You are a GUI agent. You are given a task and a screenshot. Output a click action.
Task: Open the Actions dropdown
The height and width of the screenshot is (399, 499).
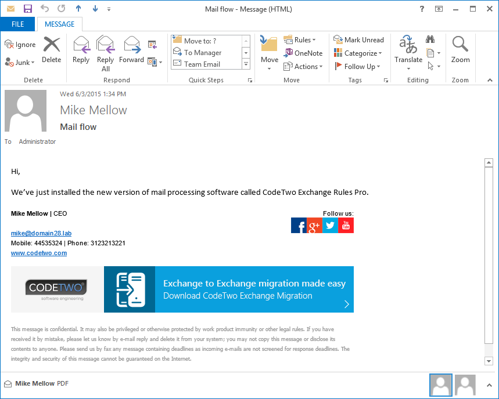point(303,66)
